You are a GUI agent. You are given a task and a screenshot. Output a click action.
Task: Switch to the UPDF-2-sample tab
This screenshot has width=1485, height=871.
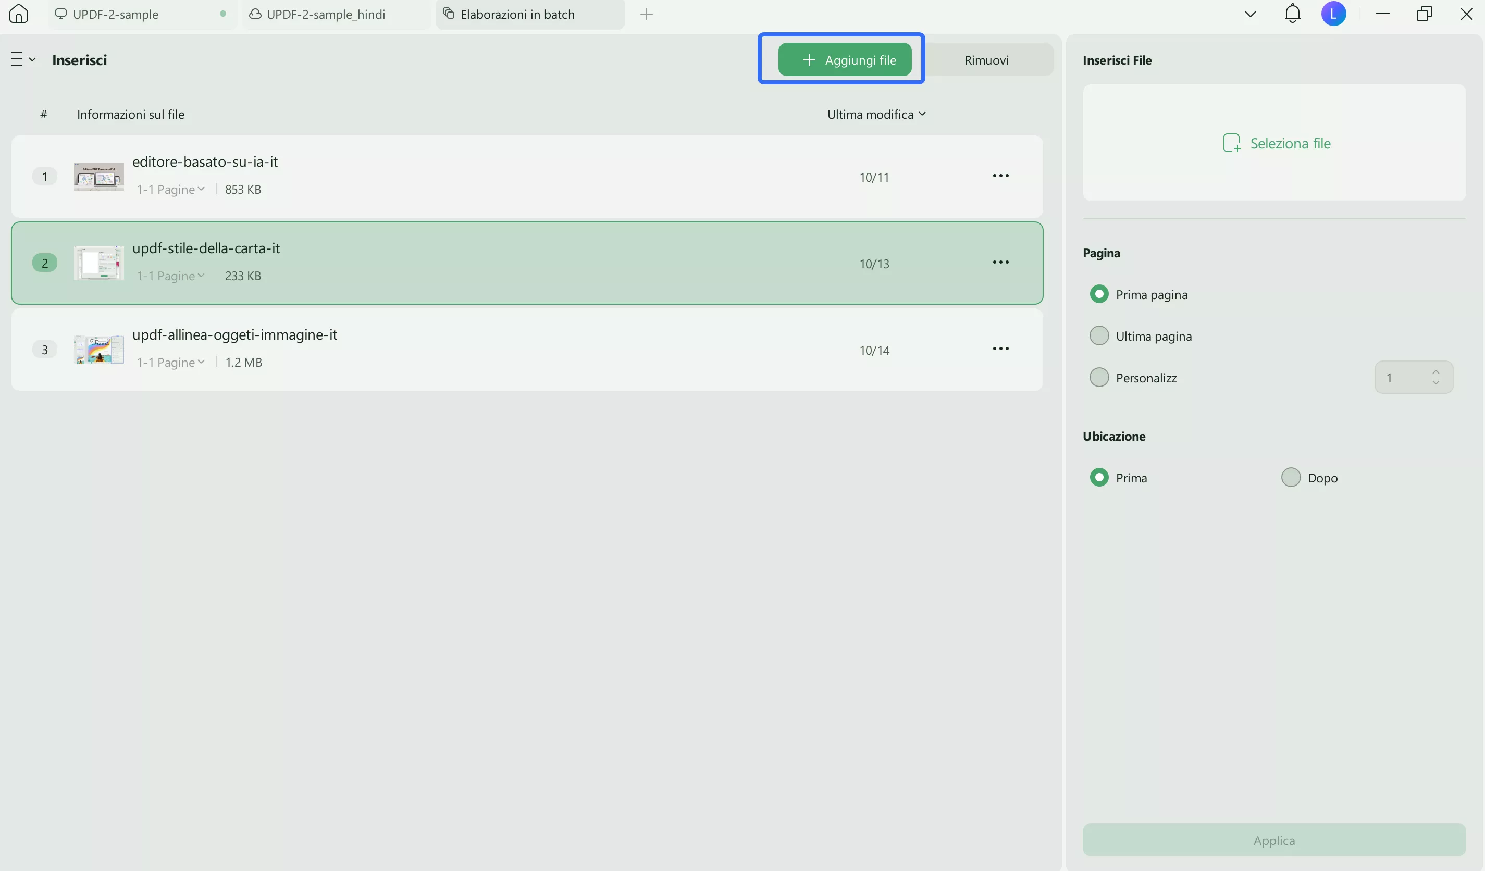[x=116, y=14]
